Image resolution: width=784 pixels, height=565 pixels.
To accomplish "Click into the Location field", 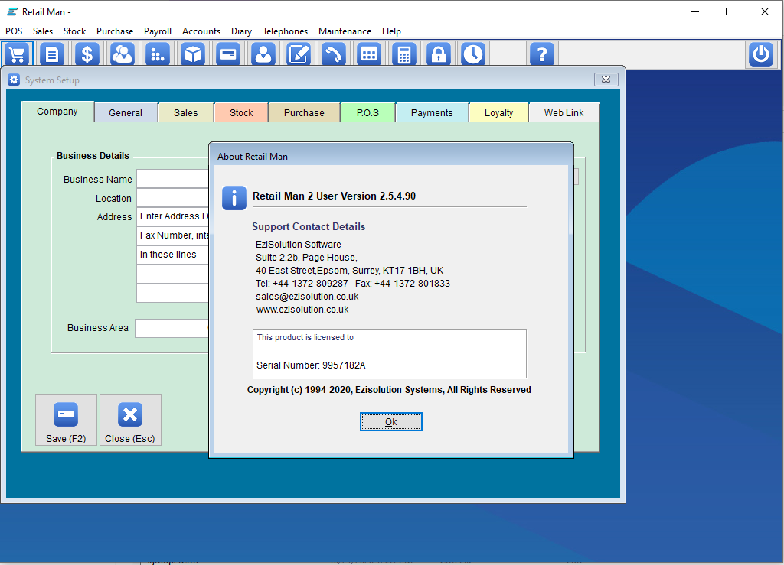I will click(x=172, y=198).
